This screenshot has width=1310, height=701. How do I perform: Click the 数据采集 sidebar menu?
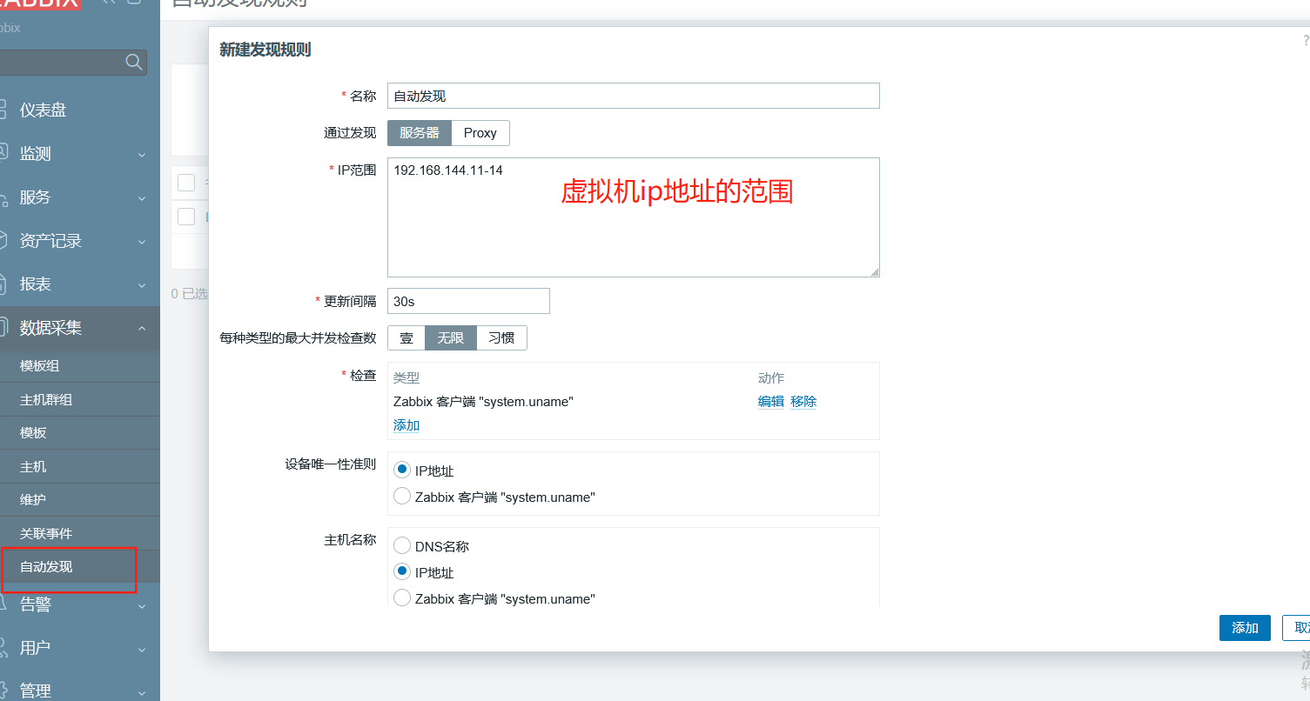click(x=50, y=328)
